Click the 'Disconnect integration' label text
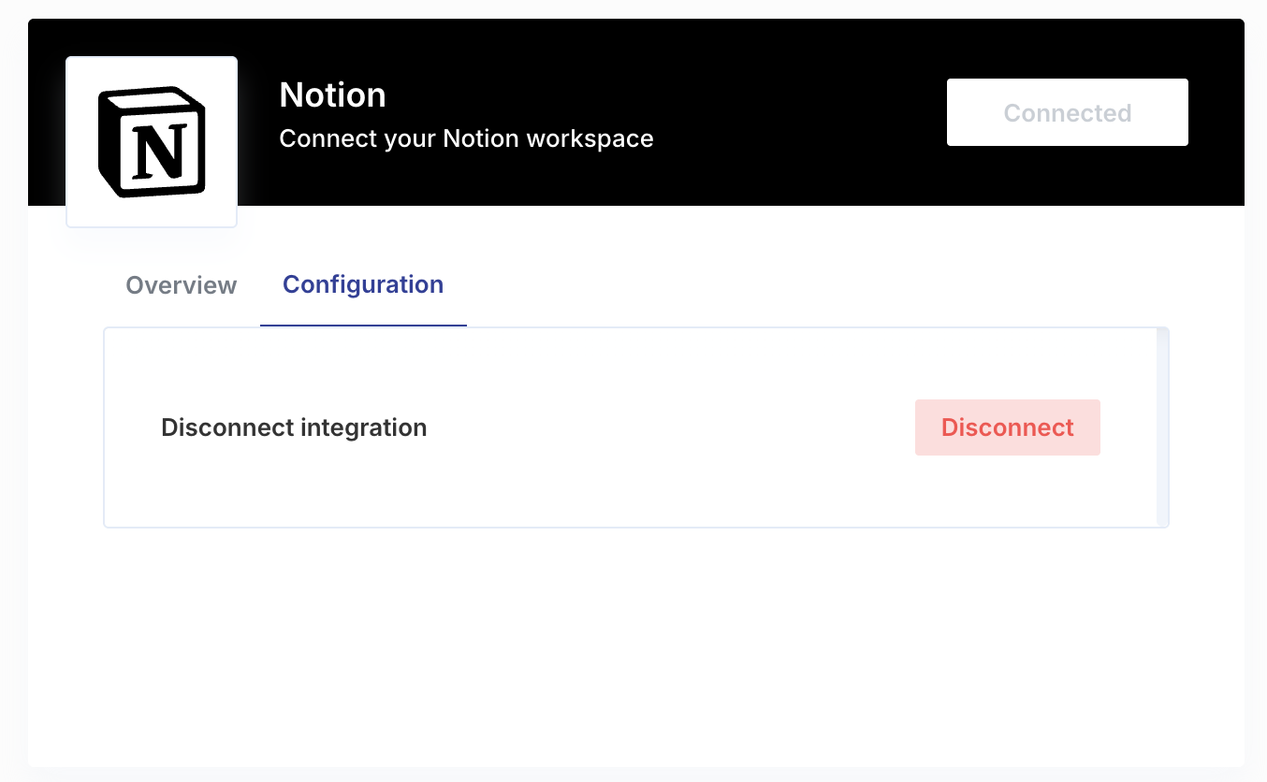1267x782 pixels. click(x=294, y=427)
